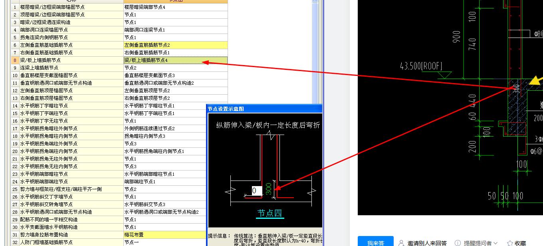The width and height of the screenshot is (543, 246).
Task: Select row 楼层暗梁/边框梁端部锚固节点
Action: (x=71, y=7)
